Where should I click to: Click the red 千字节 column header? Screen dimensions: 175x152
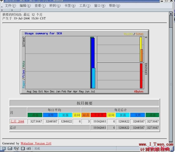click(98, 115)
